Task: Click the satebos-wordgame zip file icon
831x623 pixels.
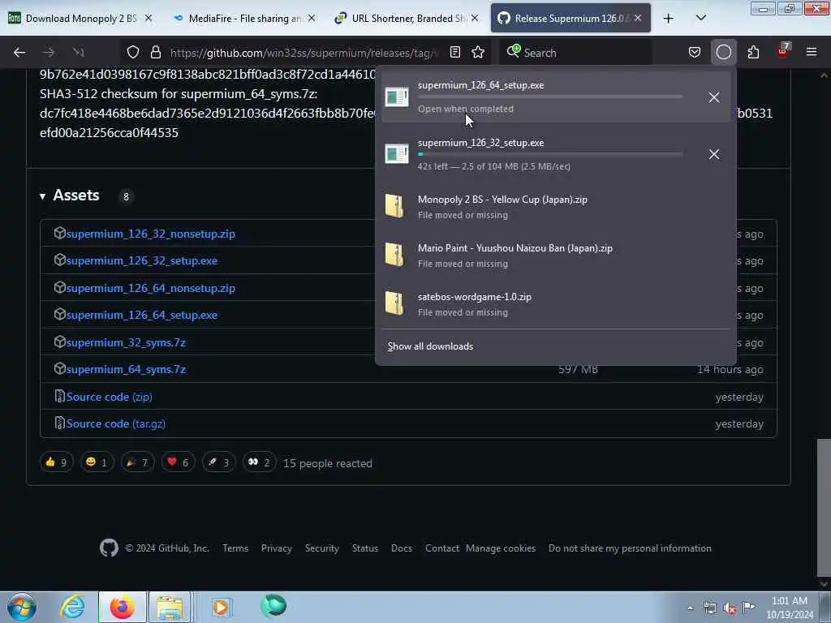Action: tap(395, 303)
